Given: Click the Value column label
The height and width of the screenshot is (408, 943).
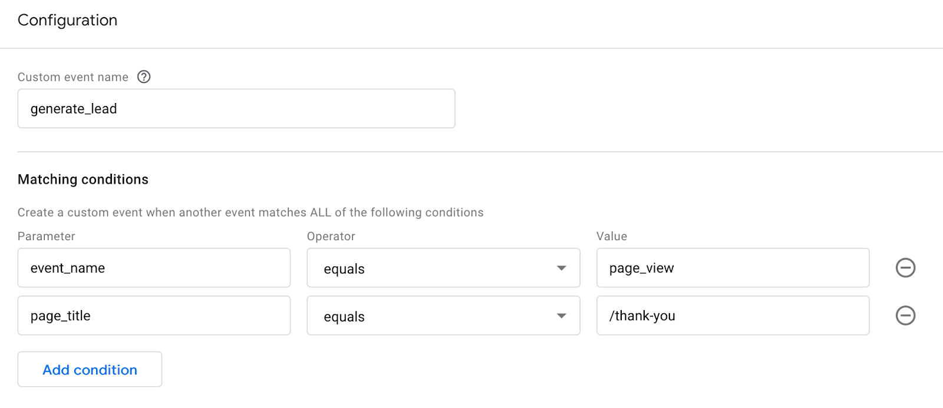Looking at the screenshot, I should pos(612,237).
